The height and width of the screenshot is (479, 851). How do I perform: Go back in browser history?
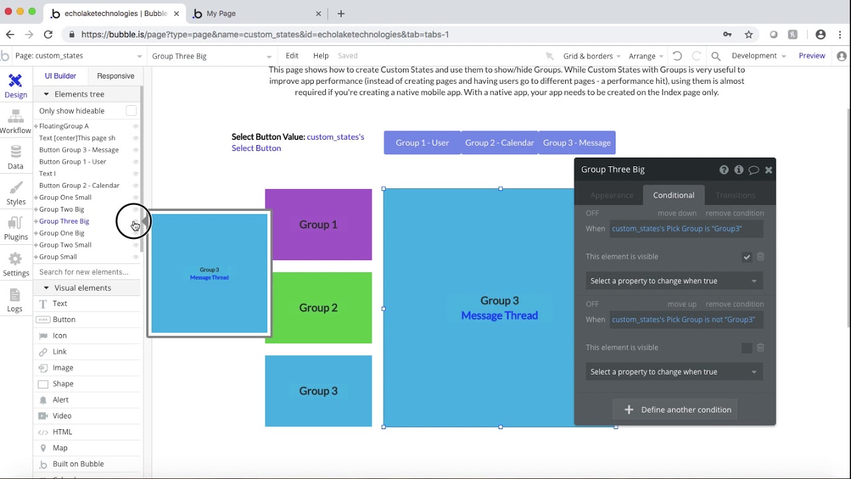tap(9, 35)
